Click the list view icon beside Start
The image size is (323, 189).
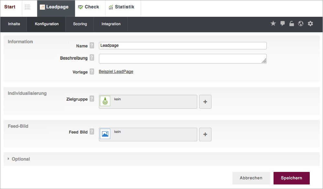27,7
